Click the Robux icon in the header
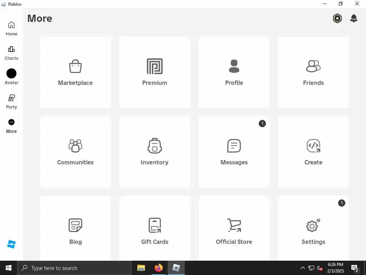Image resolution: width=366 pixels, height=275 pixels. click(337, 18)
